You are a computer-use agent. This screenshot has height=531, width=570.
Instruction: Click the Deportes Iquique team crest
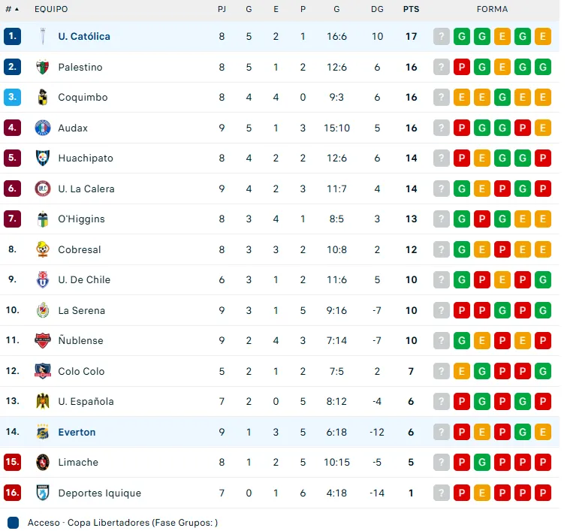point(43,493)
